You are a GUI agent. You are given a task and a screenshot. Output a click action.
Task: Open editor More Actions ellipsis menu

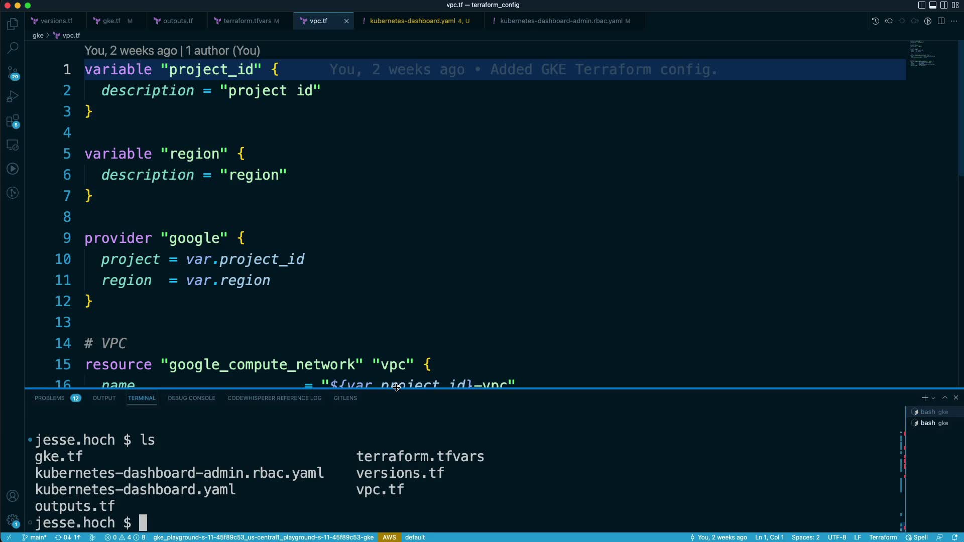(x=954, y=21)
